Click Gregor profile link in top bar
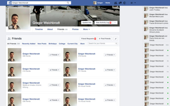Image resolution: width=170 pixels, height=106 pixels. pyautogui.click(x=100, y=3)
